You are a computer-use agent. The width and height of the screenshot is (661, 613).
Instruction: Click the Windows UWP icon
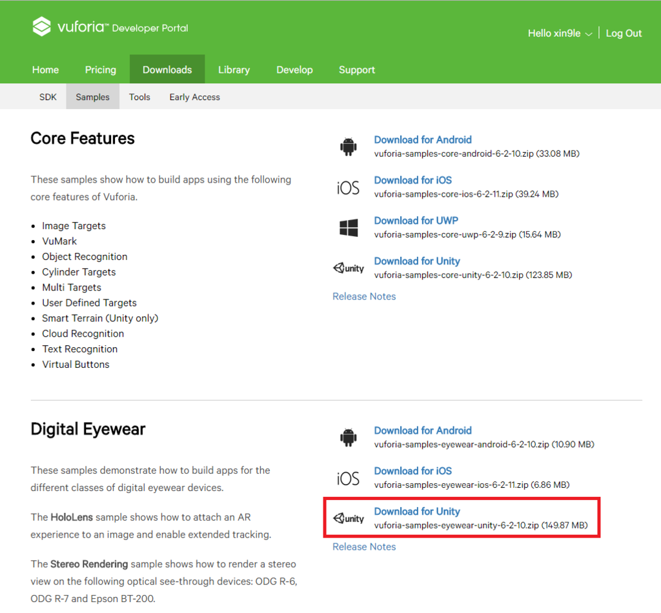pos(349,228)
